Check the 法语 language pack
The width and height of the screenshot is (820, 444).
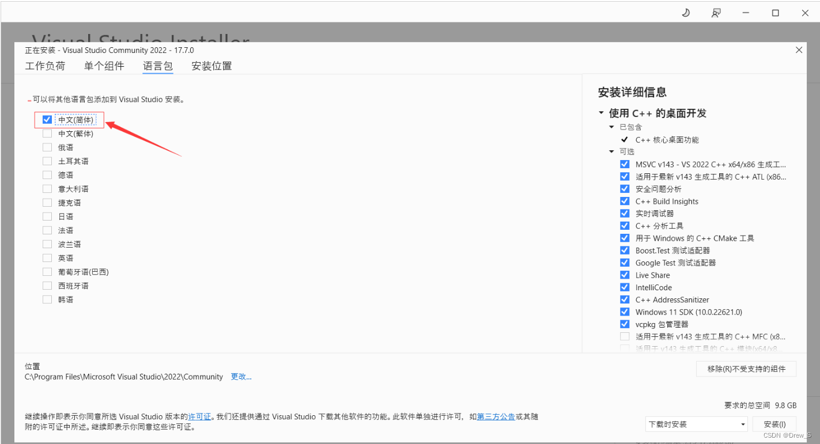(47, 230)
